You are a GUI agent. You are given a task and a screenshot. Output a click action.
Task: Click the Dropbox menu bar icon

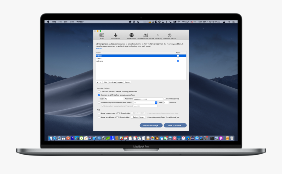tap(134, 22)
